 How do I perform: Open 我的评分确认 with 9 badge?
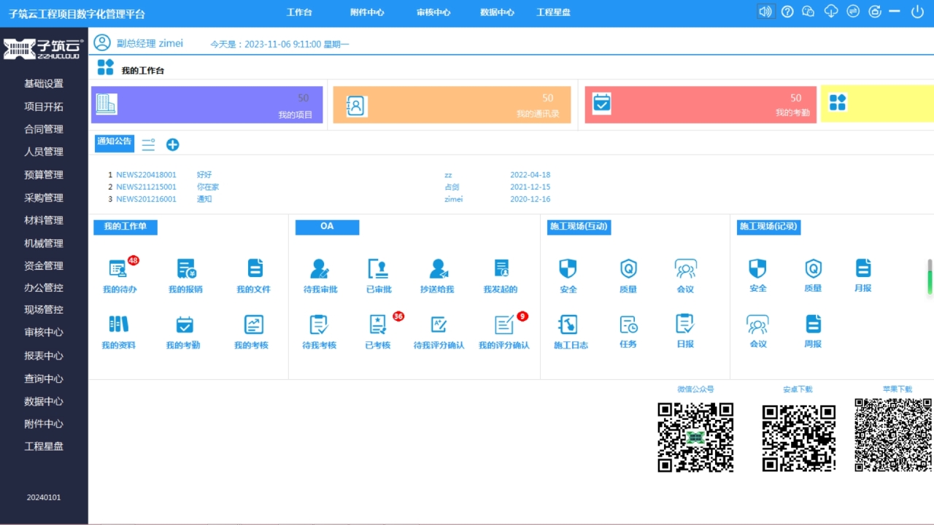[x=503, y=325]
